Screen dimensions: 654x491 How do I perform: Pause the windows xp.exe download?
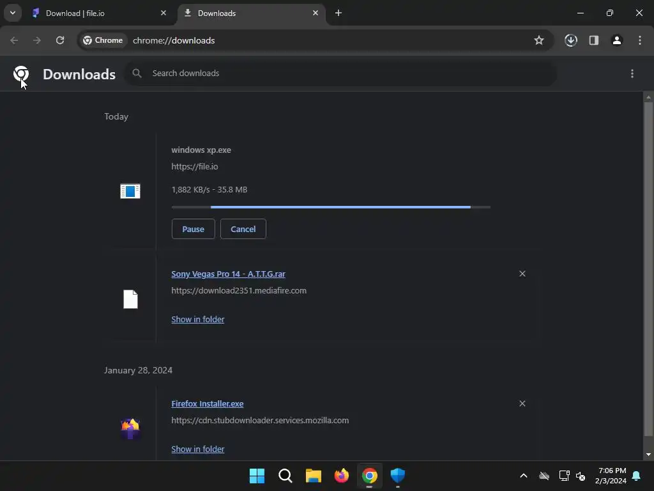(x=193, y=229)
